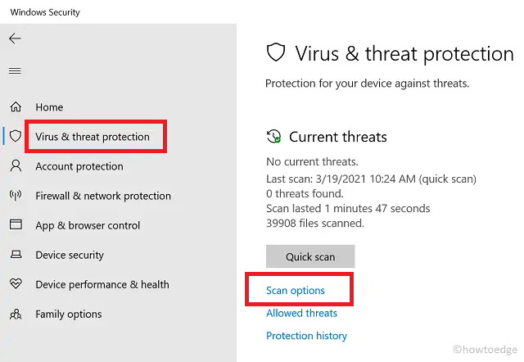Click the App & browser control icon
The height and width of the screenshot is (362, 524).
(16, 225)
